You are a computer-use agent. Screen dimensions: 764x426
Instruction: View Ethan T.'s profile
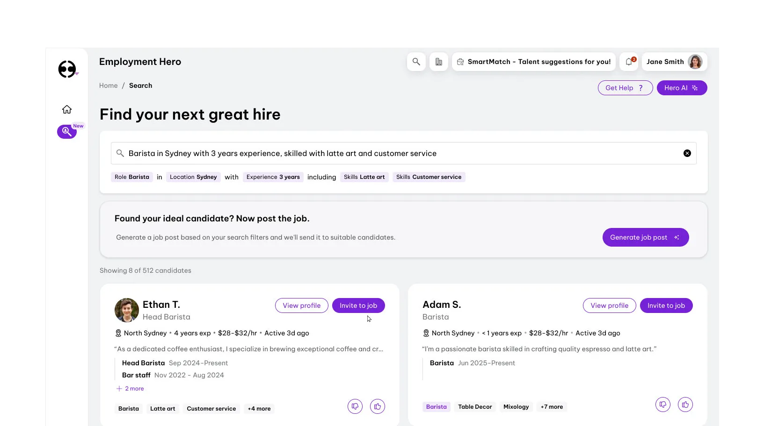(302, 305)
